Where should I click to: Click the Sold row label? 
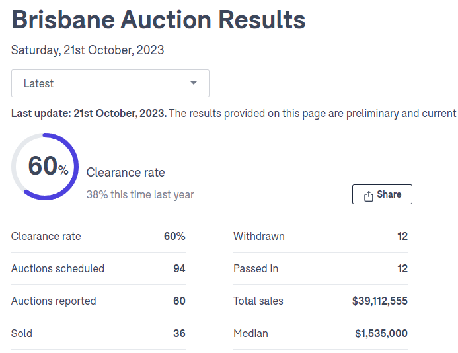pyautogui.click(x=21, y=333)
